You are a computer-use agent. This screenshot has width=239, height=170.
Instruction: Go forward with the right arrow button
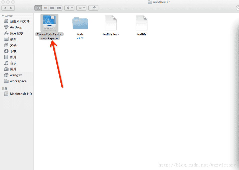(x=11, y=8)
